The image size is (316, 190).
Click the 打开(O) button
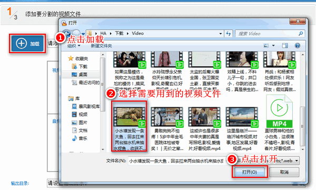pos(250,172)
